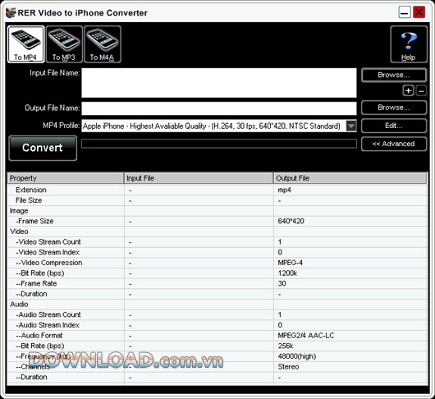Select the -Audio Stream Index row

(217, 325)
